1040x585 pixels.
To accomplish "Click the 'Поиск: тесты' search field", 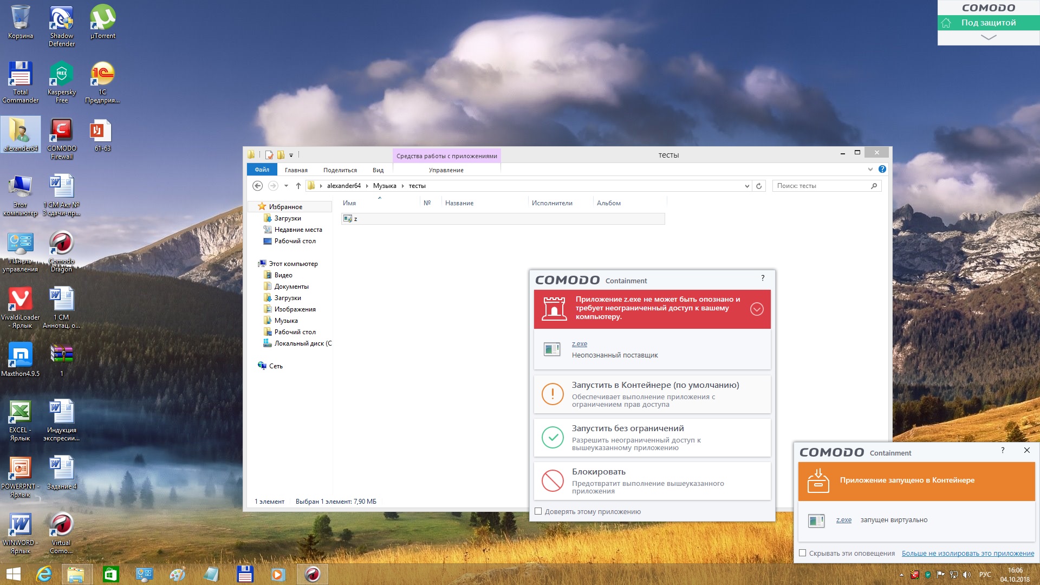I will [x=821, y=186].
